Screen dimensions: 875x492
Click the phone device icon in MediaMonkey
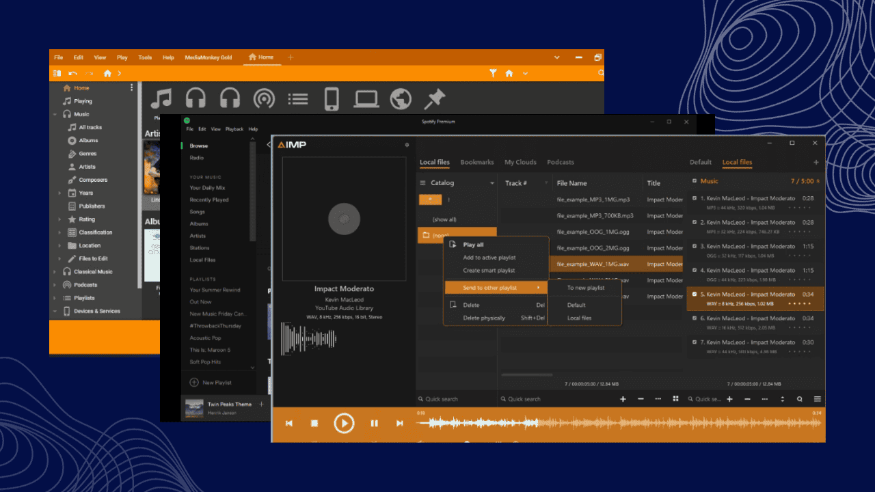(332, 98)
